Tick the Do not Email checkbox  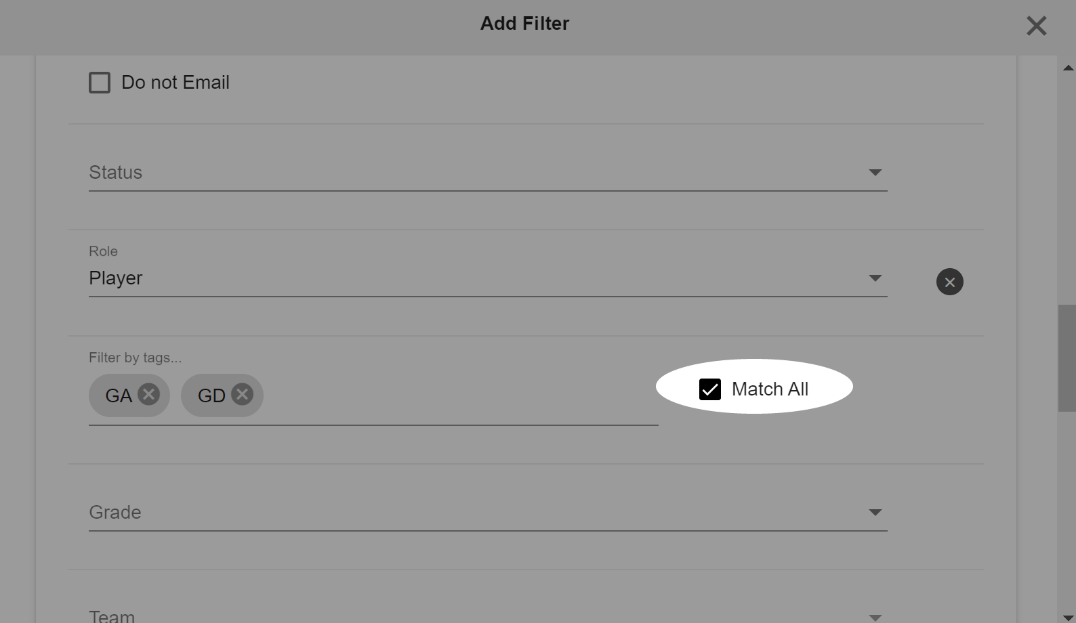100,83
